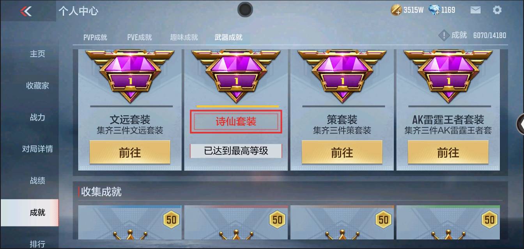Open the settings gear icon
The image size is (524, 249).
pyautogui.click(x=497, y=10)
